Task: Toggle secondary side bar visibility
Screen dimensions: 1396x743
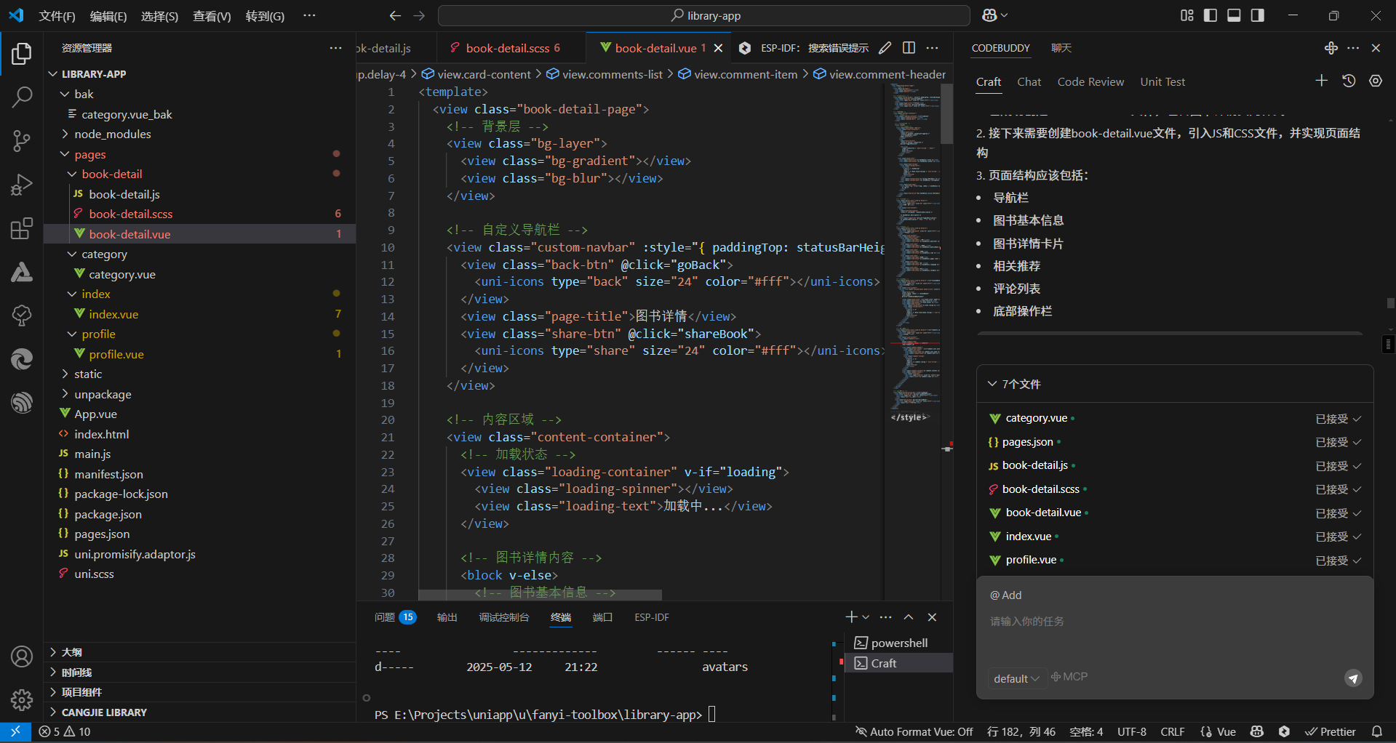Action: 1258,15
